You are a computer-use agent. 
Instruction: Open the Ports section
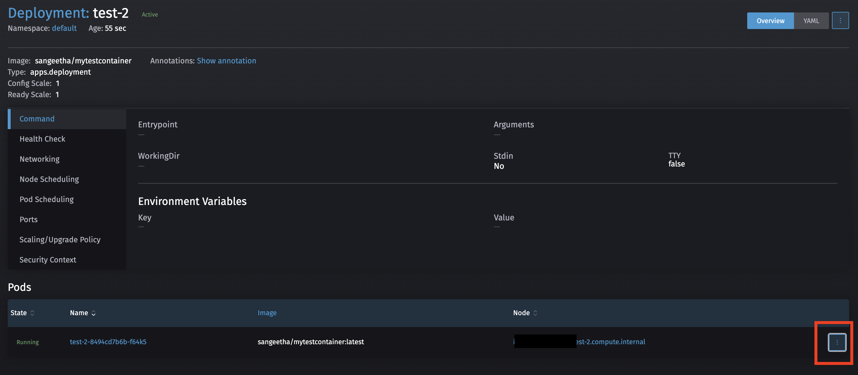click(x=67, y=219)
